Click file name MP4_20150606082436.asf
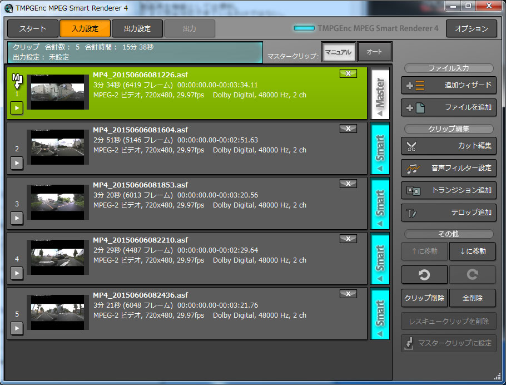 click(x=140, y=295)
